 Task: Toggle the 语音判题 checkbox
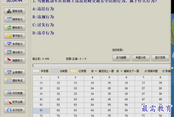[146, 71]
